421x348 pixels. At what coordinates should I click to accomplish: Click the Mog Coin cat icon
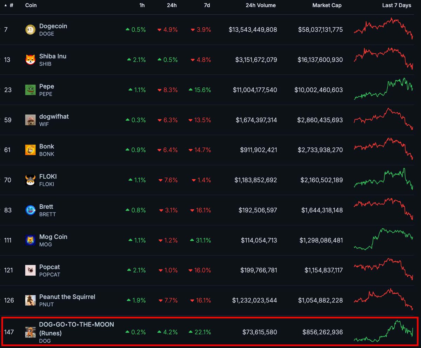point(30,240)
